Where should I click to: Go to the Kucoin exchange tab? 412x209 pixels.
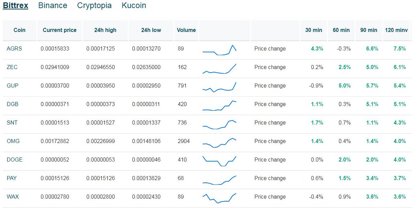pos(134,5)
